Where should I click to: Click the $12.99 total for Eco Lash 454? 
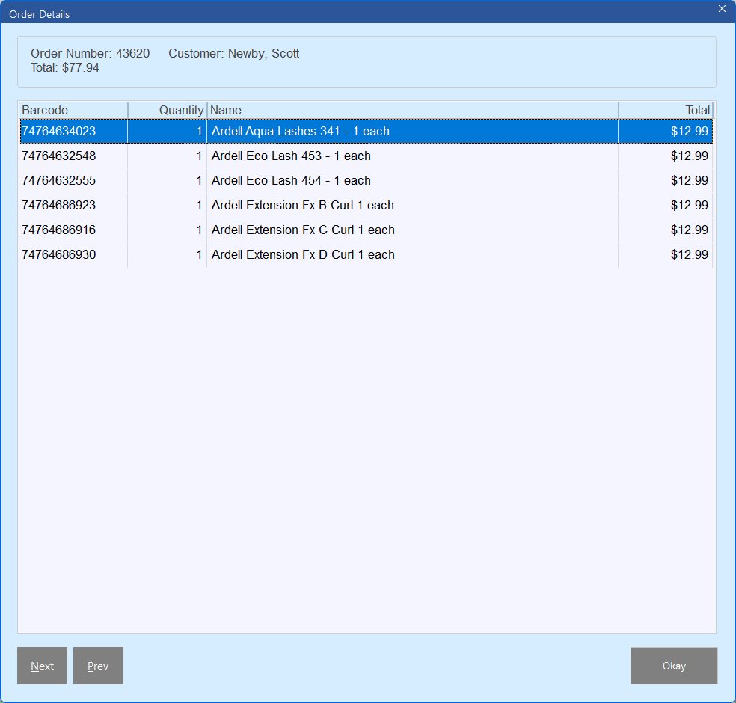click(x=689, y=181)
